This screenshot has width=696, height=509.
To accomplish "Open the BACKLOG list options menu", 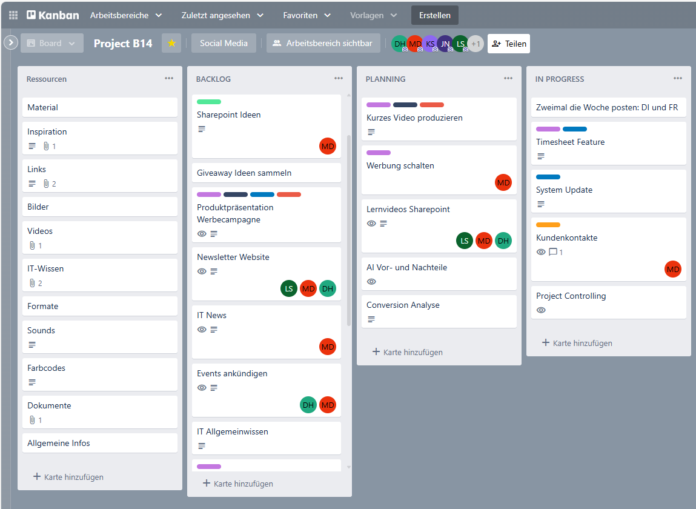I will coord(339,79).
